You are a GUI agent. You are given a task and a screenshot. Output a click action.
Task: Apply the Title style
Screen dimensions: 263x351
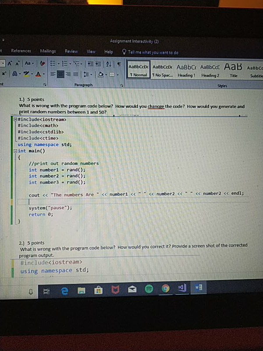pyautogui.click(x=233, y=71)
